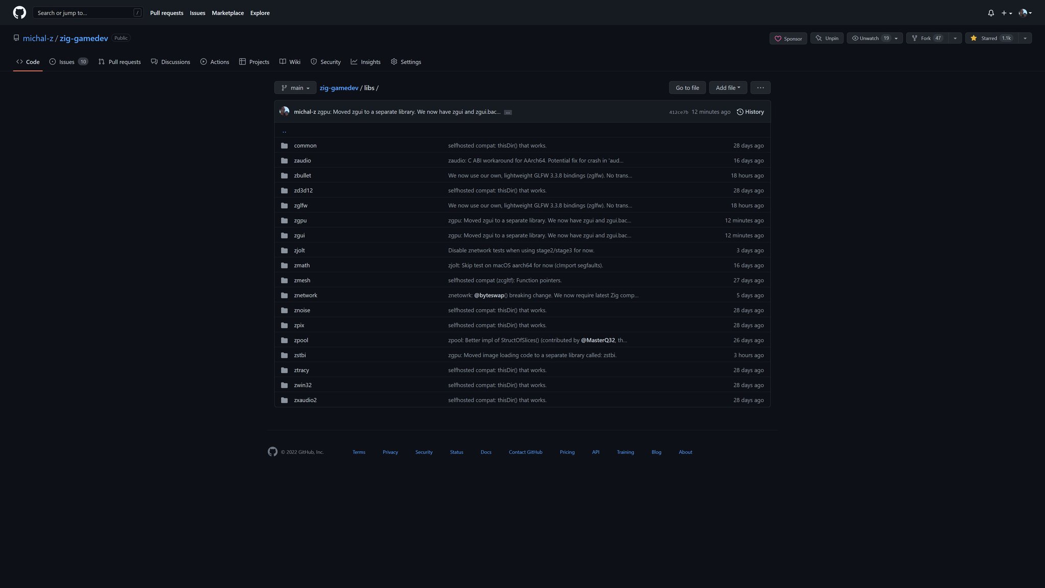Click the Sponsor heart button
Screen dimensions: 1045x588
(x=788, y=38)
